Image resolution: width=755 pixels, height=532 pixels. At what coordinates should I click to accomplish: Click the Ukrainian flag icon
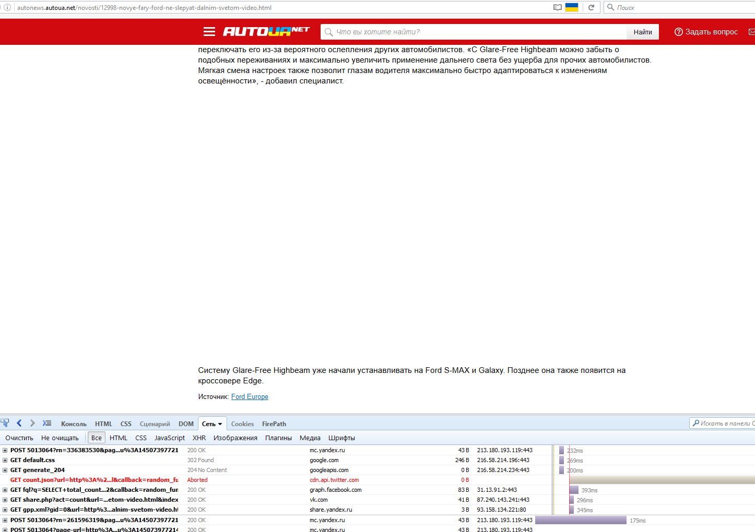[x=572, y=7]
